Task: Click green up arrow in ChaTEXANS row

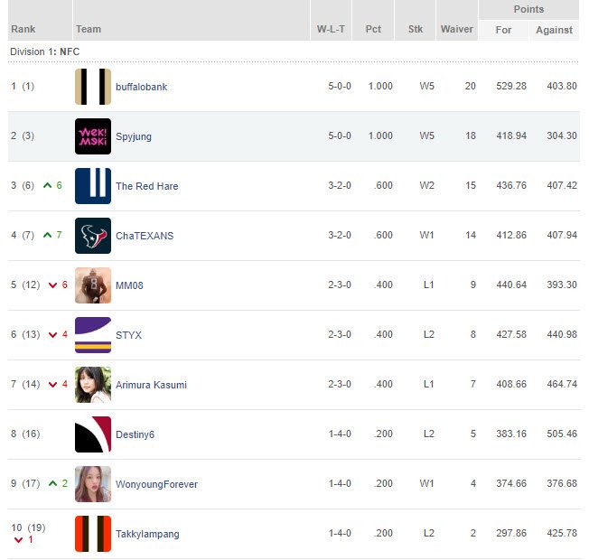Action: coord(47,235)
